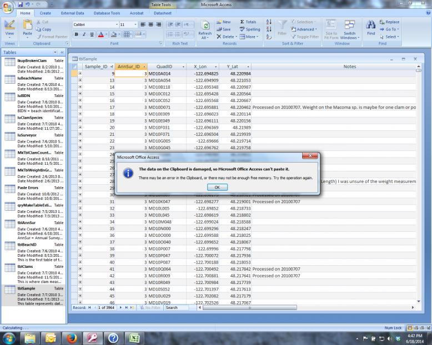432x345 pixels.
Task: Open Firefox from the taskbar
Action: tap(72, 338)
